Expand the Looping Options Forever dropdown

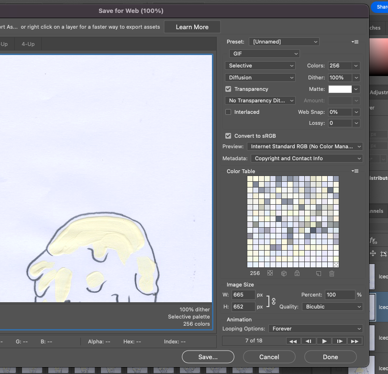click(315, 329)
